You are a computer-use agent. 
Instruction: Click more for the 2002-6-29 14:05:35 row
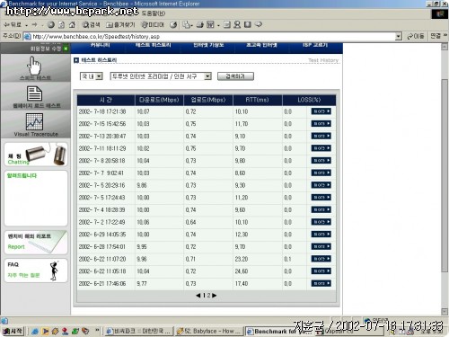321,235
